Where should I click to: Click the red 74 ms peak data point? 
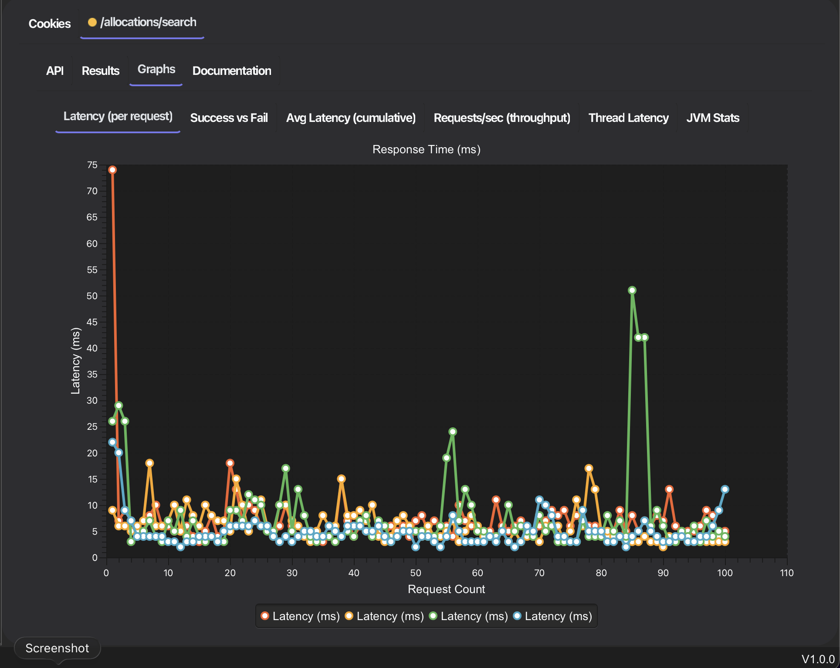pyautogui.click(x=112, y=170)
